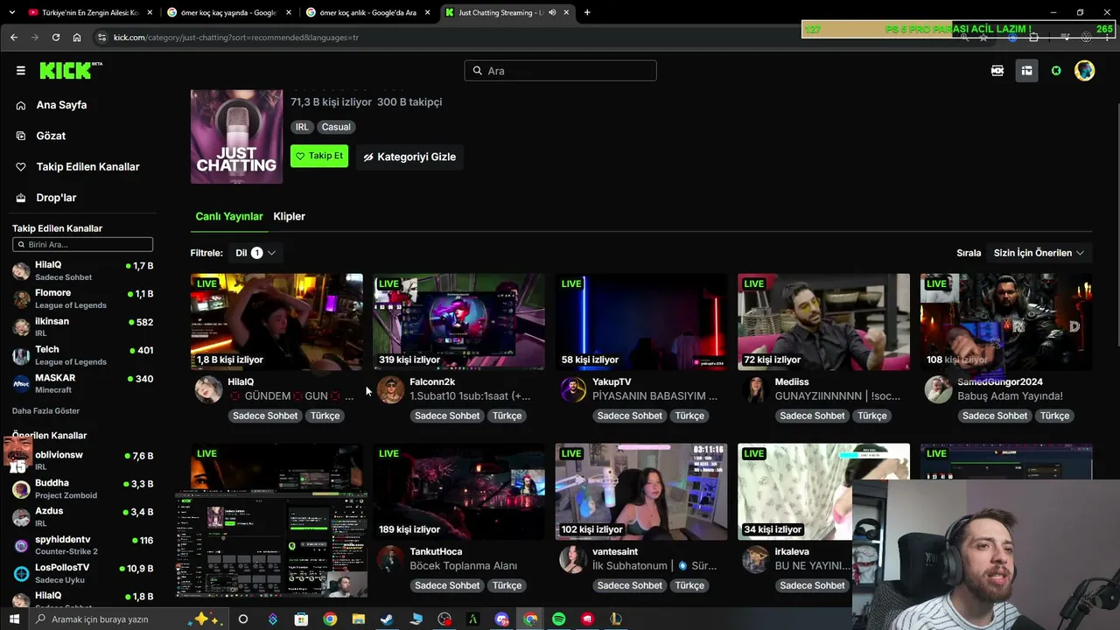Go to the Kick logo homepage
Viewport: 1120px width, 630px height.
click(x=70, y=71)
